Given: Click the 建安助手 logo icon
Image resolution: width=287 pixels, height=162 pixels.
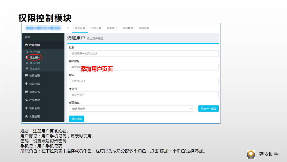Looking at the screenshot, I should 251,154.
